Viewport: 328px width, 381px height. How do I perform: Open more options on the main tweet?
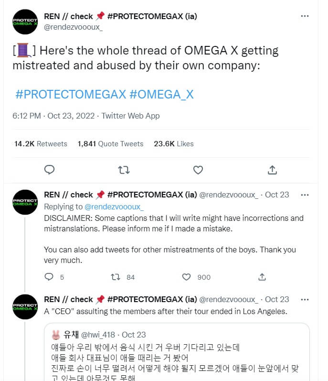(305, 16)
